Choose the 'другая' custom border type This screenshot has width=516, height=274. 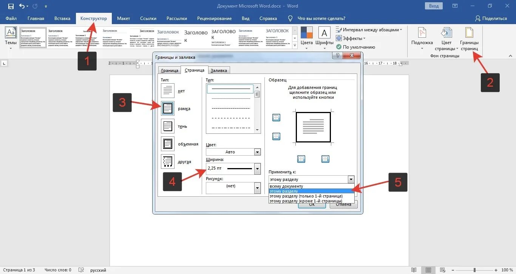168,162
